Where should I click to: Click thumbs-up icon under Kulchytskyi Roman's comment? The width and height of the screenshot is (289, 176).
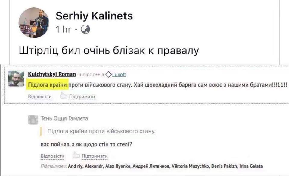coord(63,96)
